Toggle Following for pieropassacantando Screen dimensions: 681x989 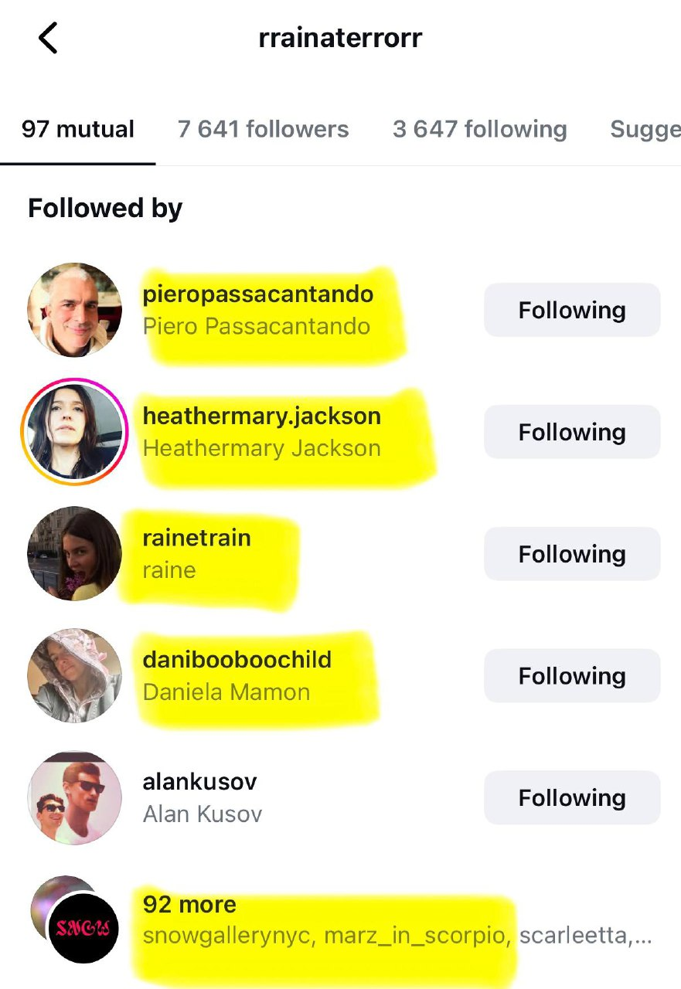pos(572,310)
